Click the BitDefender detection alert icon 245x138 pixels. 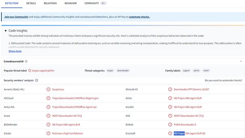pyautogui.click(x=48, y=125)
